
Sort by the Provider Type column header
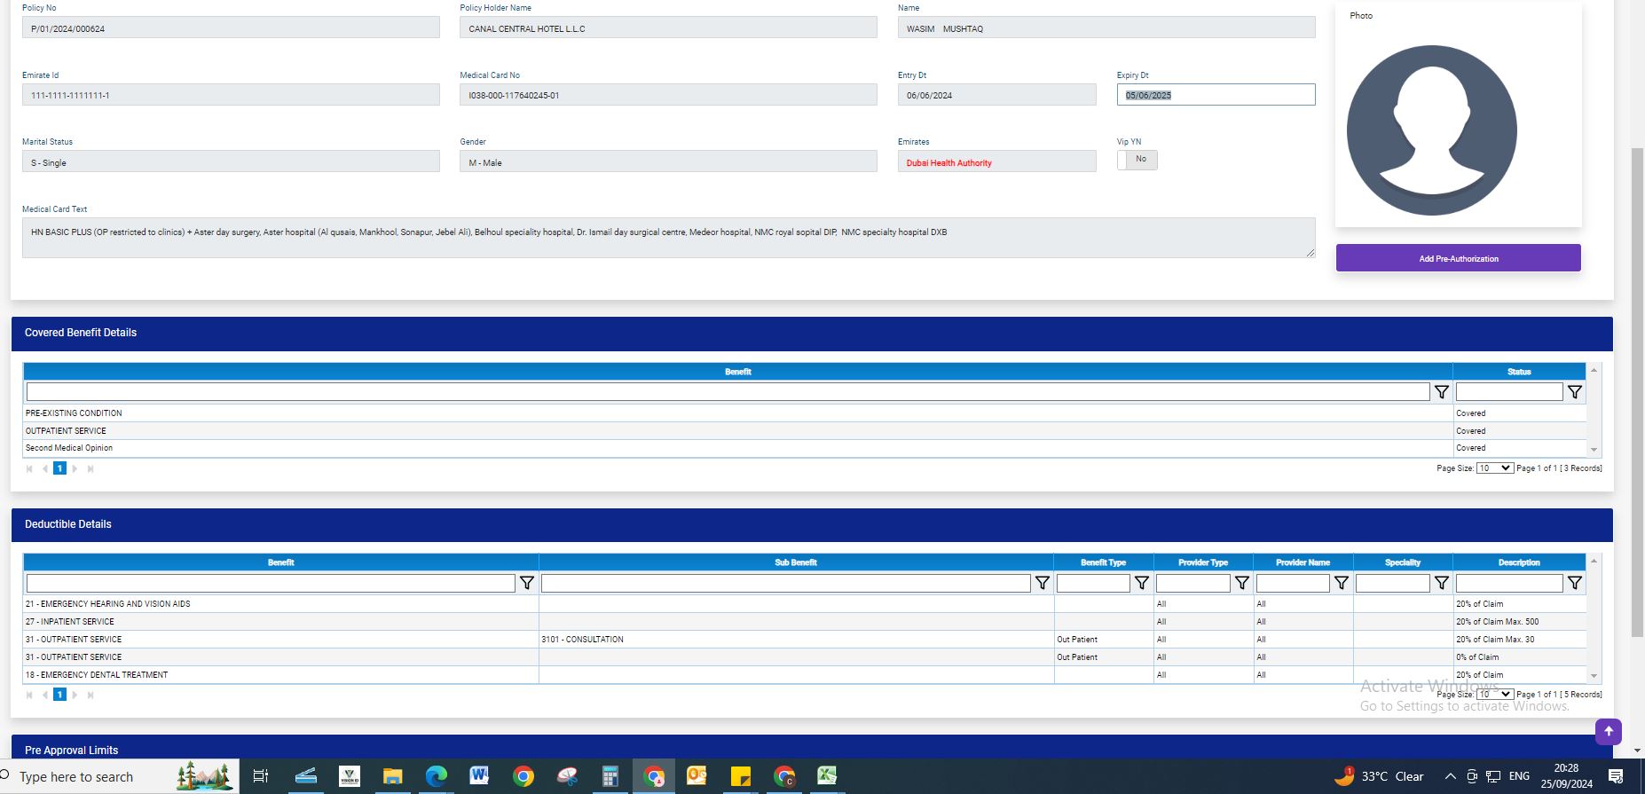1202,562
